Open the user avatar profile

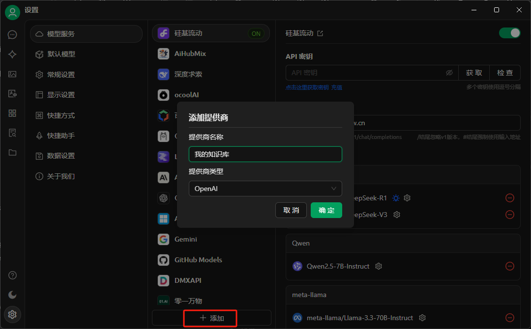[12, 12]
